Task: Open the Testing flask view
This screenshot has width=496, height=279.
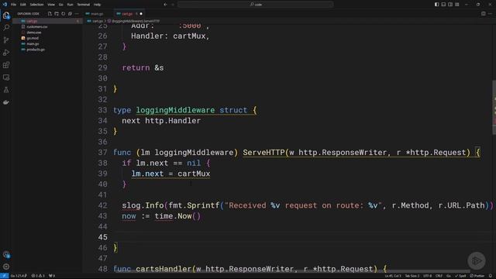Action: (x=6, y=90)
